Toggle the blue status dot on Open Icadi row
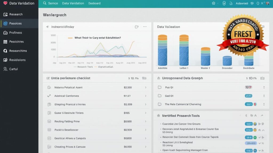The width and height of the screenshot is (273, 153). pyautogui.click(x=255, y=150)
